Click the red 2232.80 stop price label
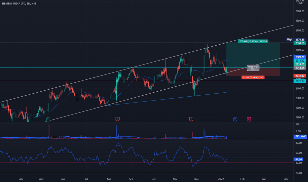The image size is (308, 182). point(300,75)
